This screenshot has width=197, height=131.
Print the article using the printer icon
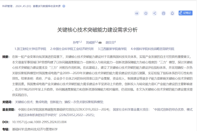(163, 13)
